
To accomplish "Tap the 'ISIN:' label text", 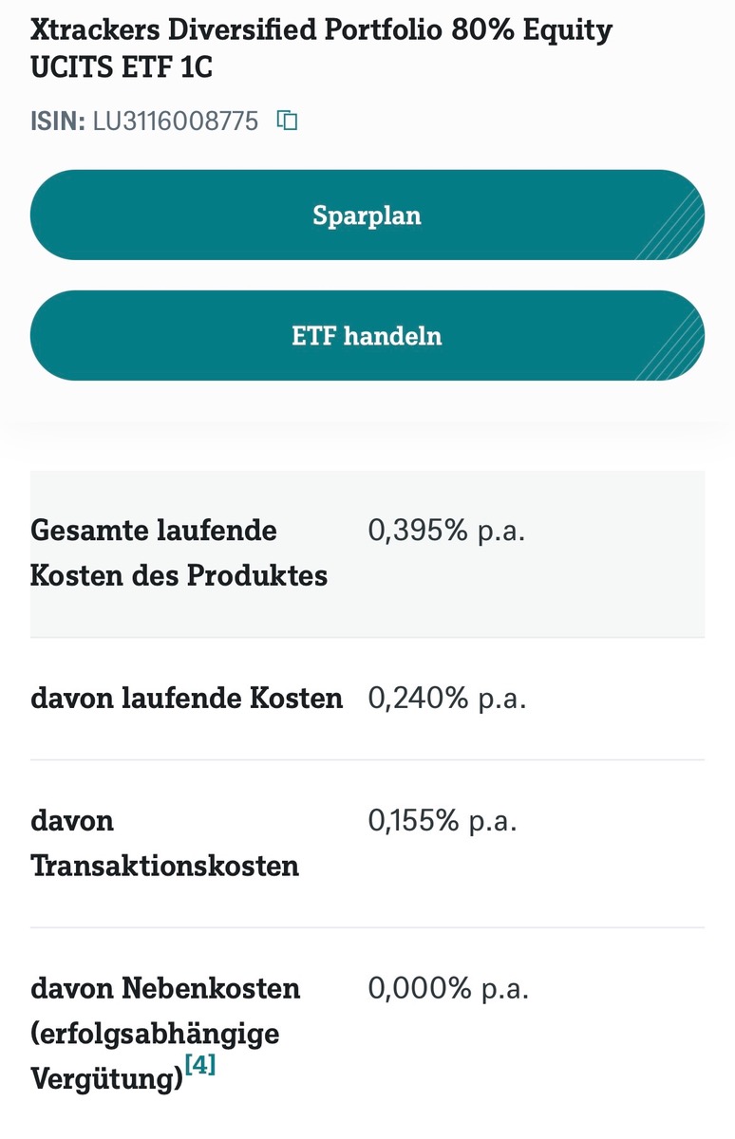I will click(x=58, y=121).
